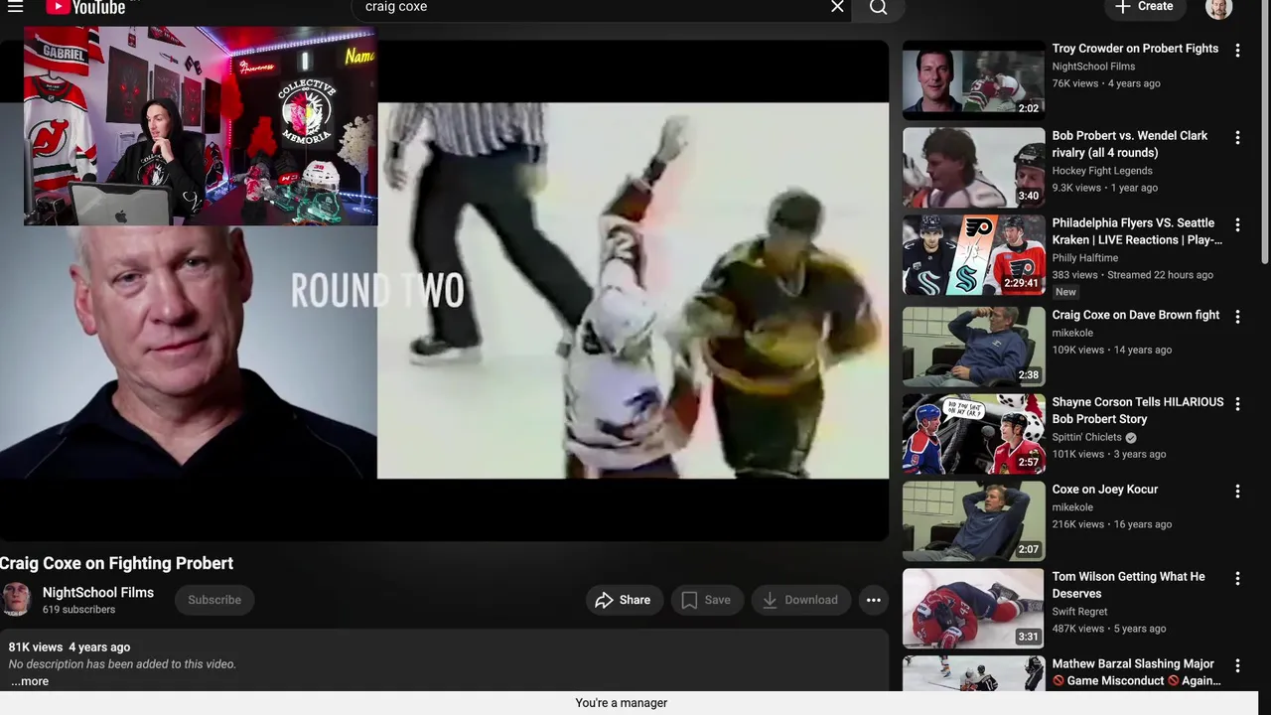Screen dimensions: 1271x715
Task: Open options for Mathew Barzal Slashing Major video
Action: 1237,665
